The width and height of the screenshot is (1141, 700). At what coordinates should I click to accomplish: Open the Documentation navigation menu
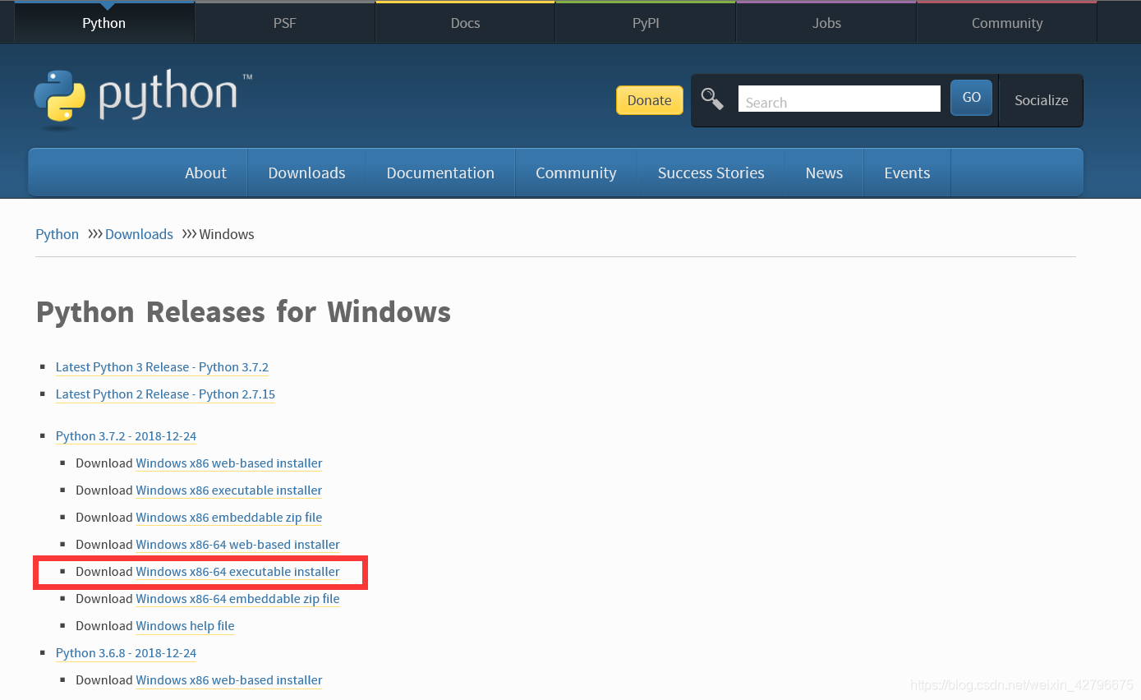coord(440,173)
